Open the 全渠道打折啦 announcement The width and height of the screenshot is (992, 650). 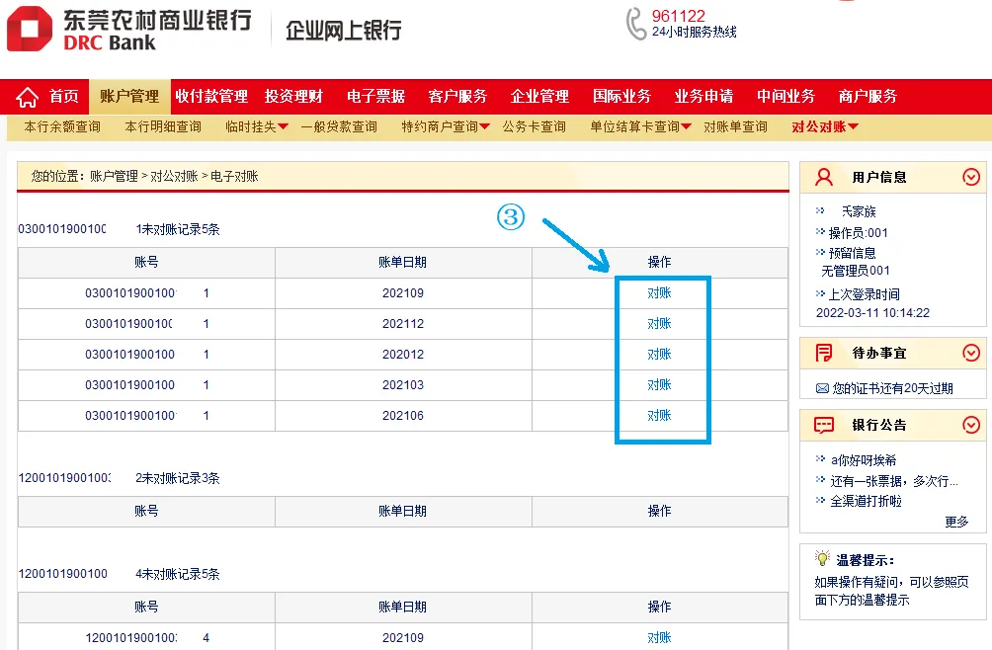[x=867, y=502]
